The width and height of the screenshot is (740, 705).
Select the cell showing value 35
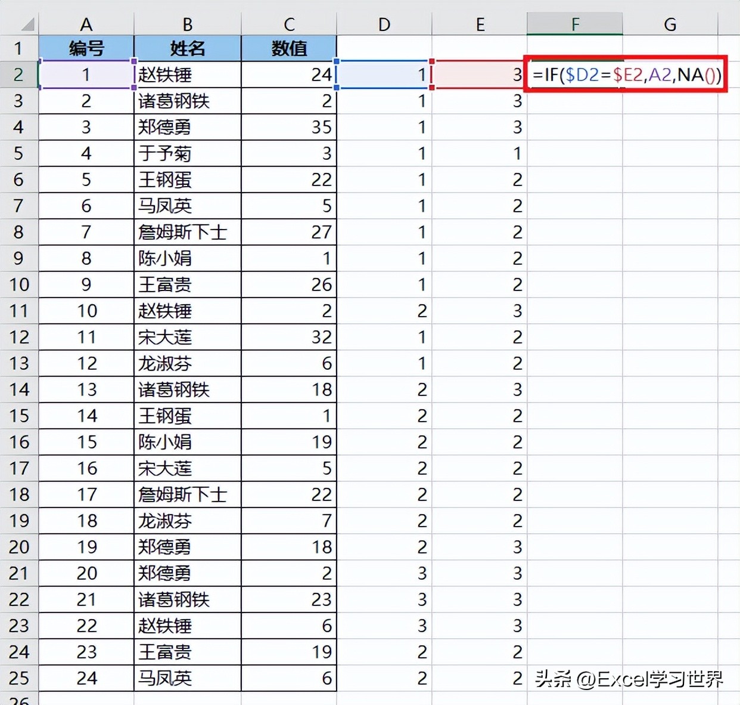[288, 127]
